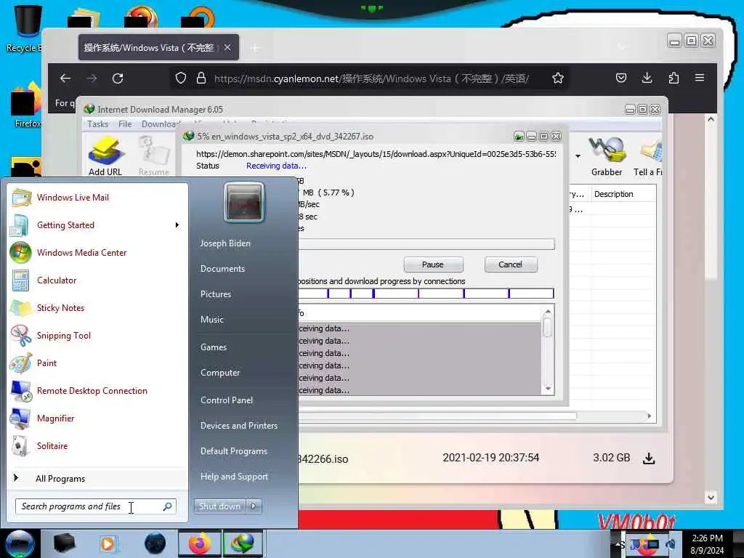Click the IDM horizontal scroll right arrow
This screenshot has height=558, width=744.
pos(649,416)
